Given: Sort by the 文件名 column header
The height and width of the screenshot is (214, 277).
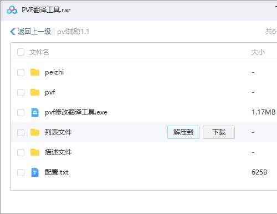Looking at the screenshot, I should tap(39, 52).
